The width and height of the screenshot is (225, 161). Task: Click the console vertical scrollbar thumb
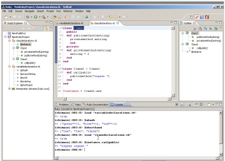pos(221,129)
